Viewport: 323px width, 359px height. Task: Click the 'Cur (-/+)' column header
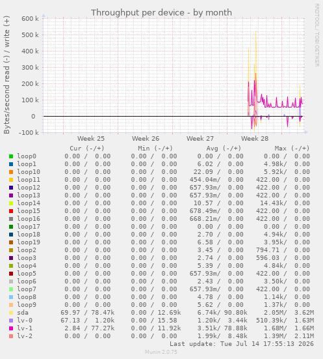click(87, 149)
